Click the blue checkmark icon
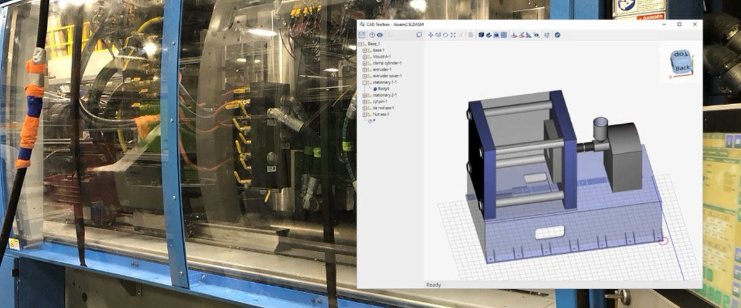741x308 pixels. coord(557,35)
